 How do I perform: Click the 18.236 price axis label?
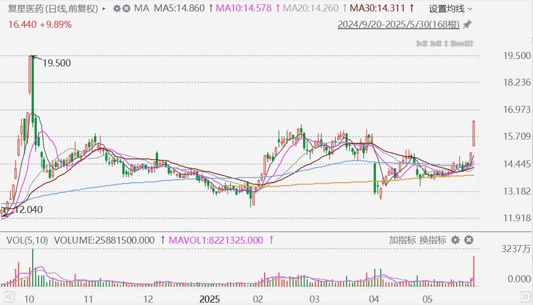coord(517,83)
